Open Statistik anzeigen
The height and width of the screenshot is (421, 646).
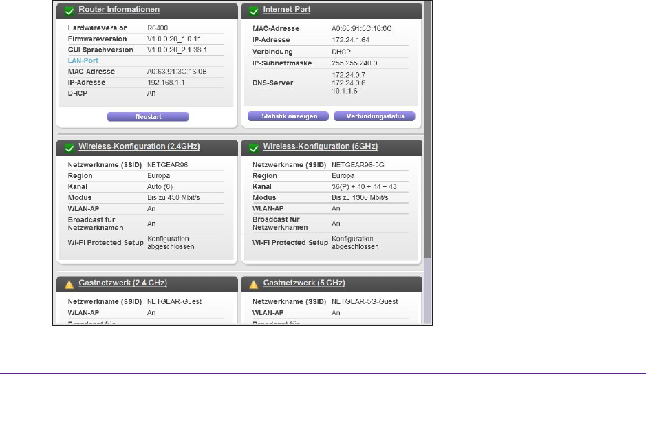point(289,116)
